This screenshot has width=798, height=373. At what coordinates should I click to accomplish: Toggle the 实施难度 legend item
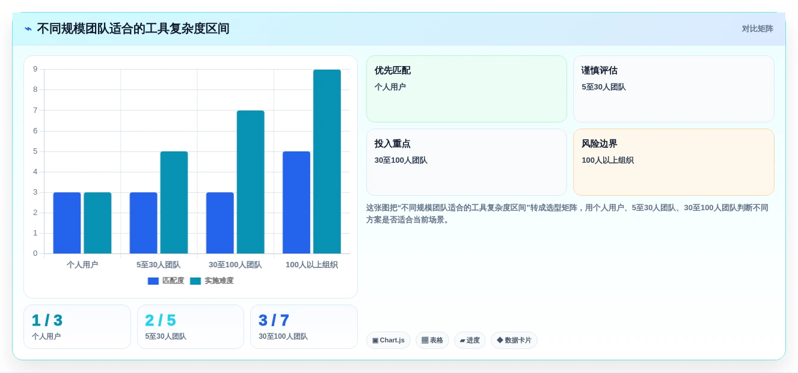[212, 281]
